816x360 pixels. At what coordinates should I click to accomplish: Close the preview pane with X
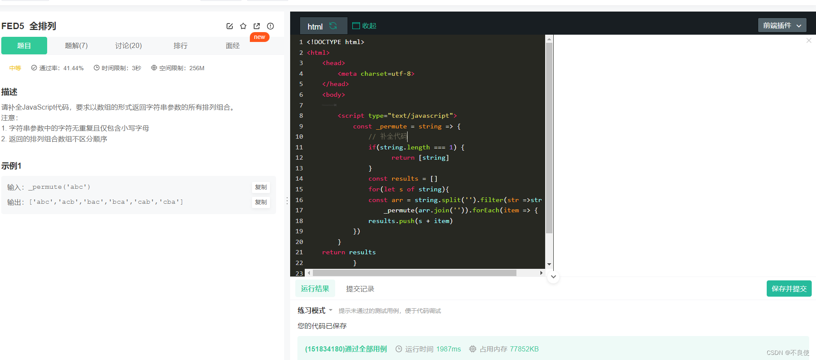pos(809,41)
